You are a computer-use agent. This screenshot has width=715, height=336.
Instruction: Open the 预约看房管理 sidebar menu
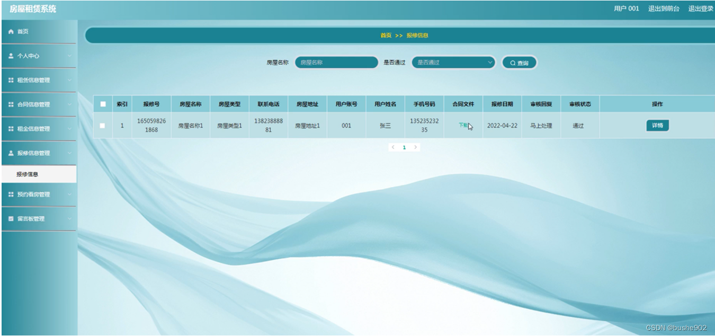click(x=39, y=194)
